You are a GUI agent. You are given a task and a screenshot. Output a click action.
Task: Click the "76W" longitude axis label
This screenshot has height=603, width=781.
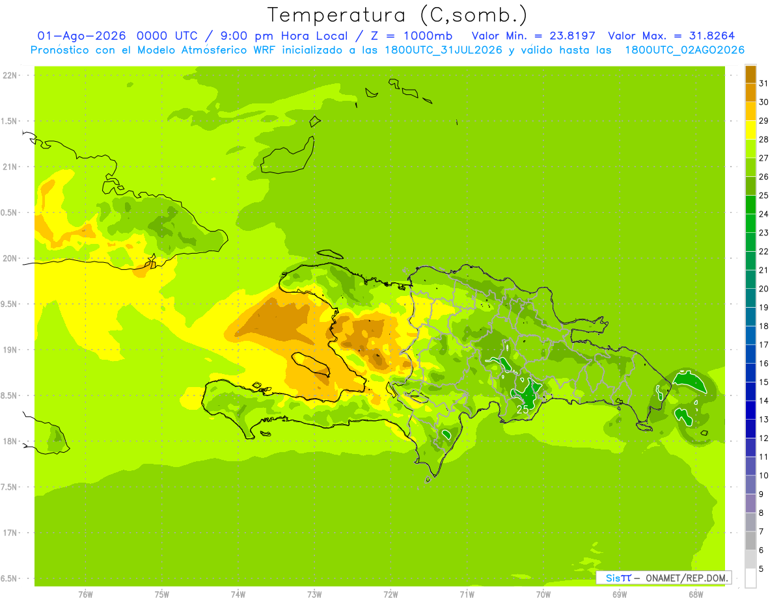point(85,595)
